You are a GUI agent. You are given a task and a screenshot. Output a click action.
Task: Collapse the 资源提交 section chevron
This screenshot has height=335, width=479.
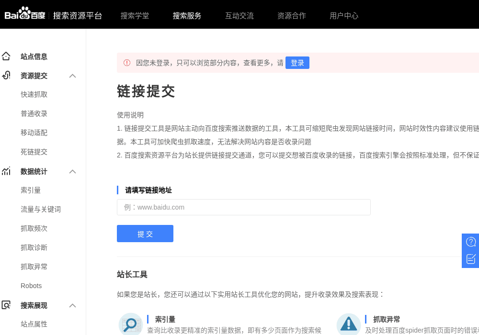point(72,76)
